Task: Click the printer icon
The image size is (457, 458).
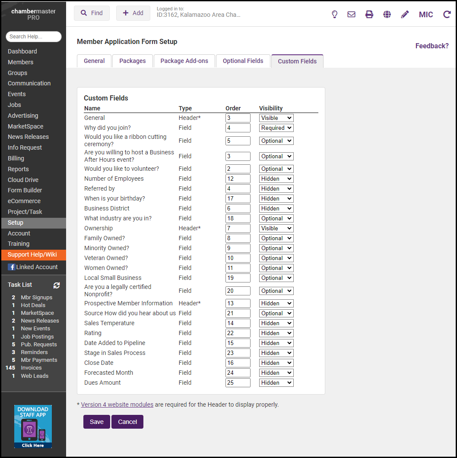Action: tap(369, 14)
